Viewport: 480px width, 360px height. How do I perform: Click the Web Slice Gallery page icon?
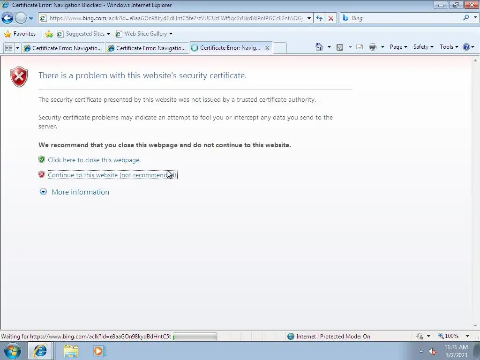tap(119, 34)
